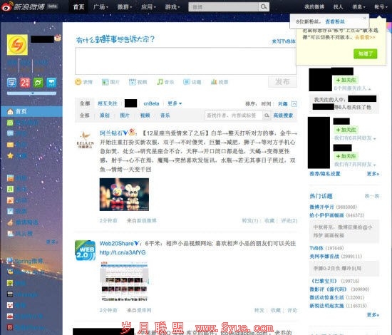The height and width of the screenshot is (335, 392).
Task: Click the green 知道了 button
Action: 365,53
